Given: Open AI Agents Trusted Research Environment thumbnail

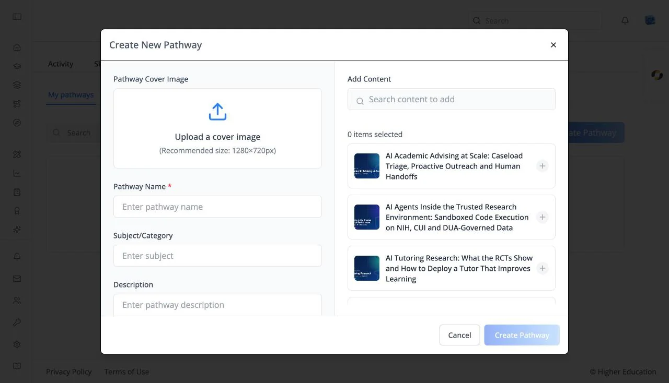Looking at the screenshot, I should (x=367, y=217).
